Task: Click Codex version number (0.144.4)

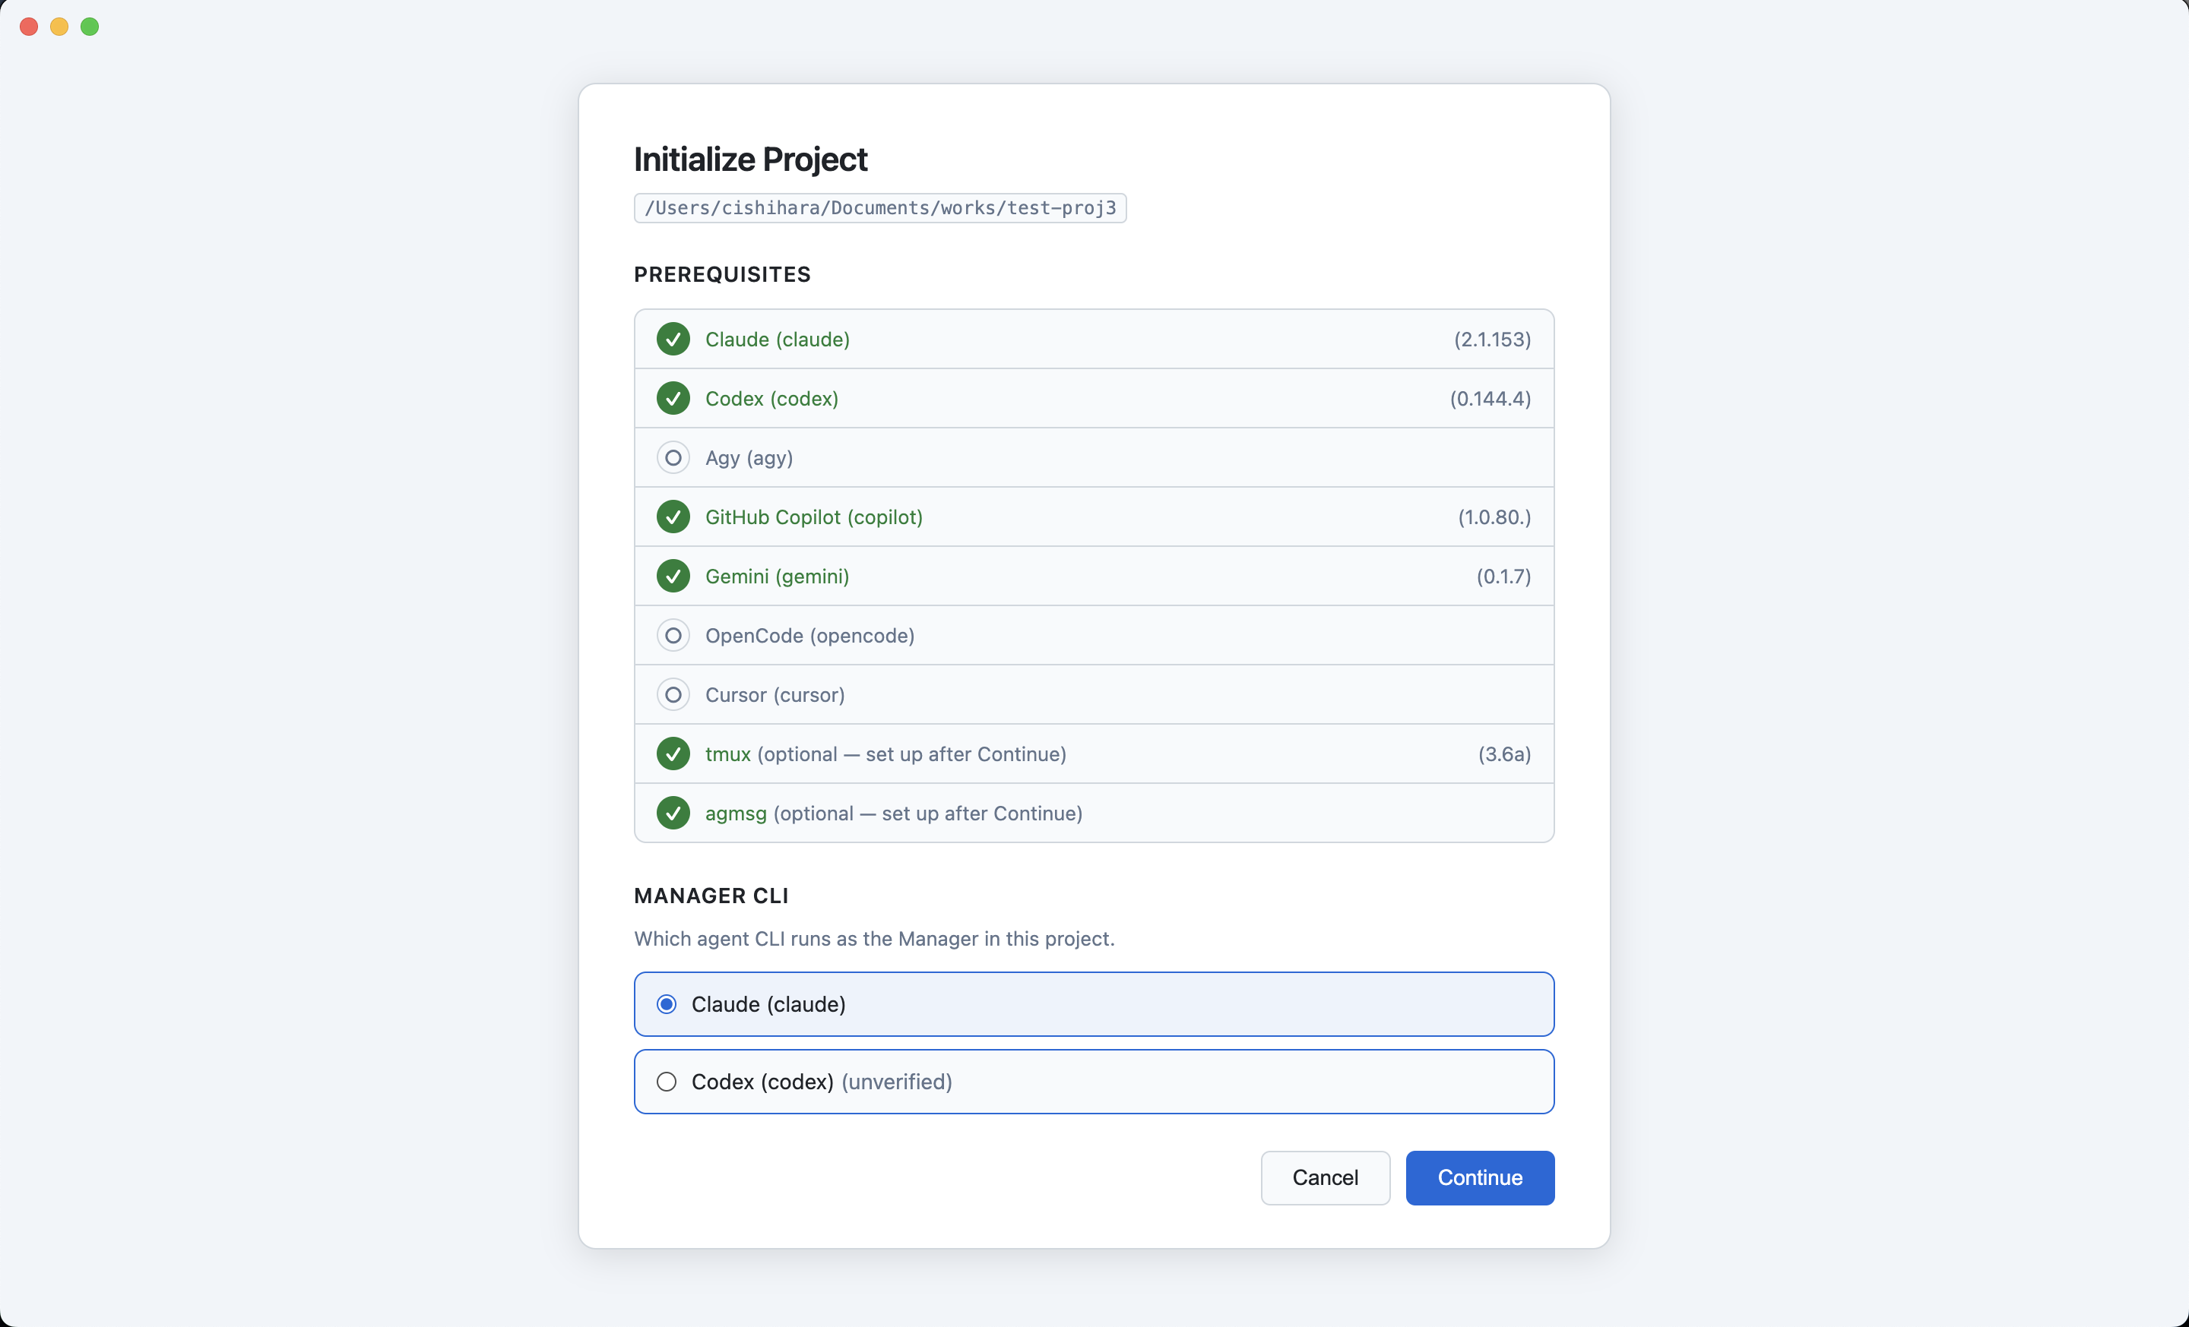Action: (x=1490, y=399)
